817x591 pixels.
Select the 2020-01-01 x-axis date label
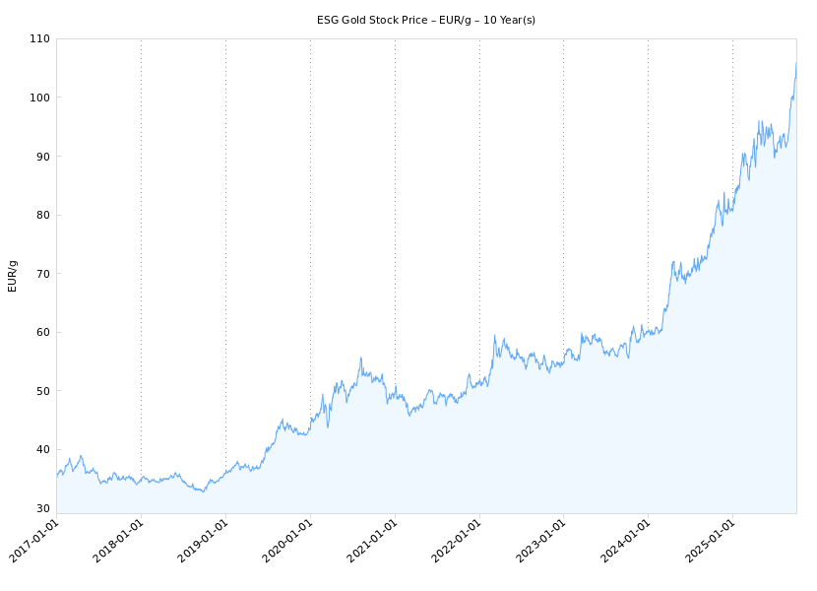(289, 541)
